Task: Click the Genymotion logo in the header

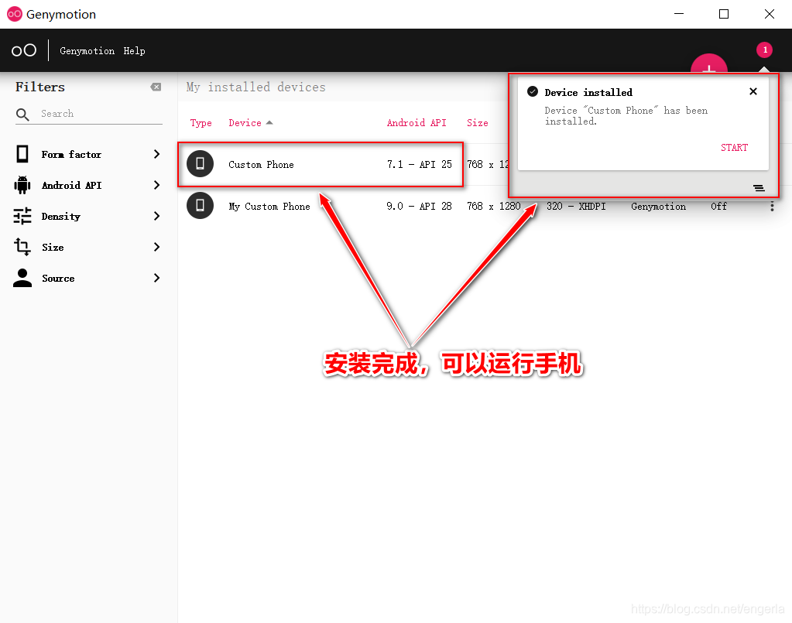Action: click(x=24, y=50)
